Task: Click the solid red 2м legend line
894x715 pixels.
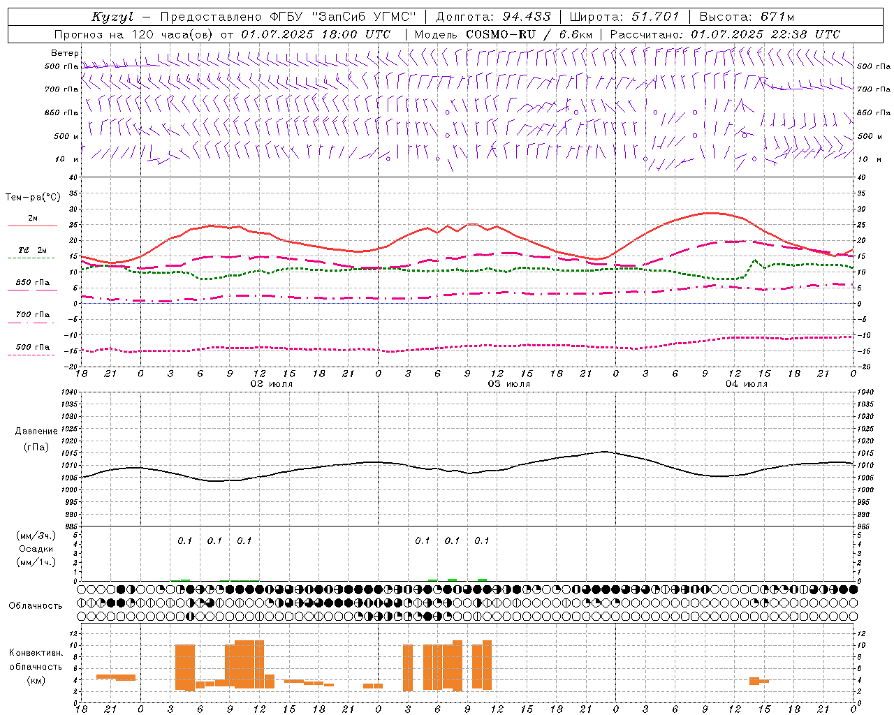Action: [x=32, y=226]
